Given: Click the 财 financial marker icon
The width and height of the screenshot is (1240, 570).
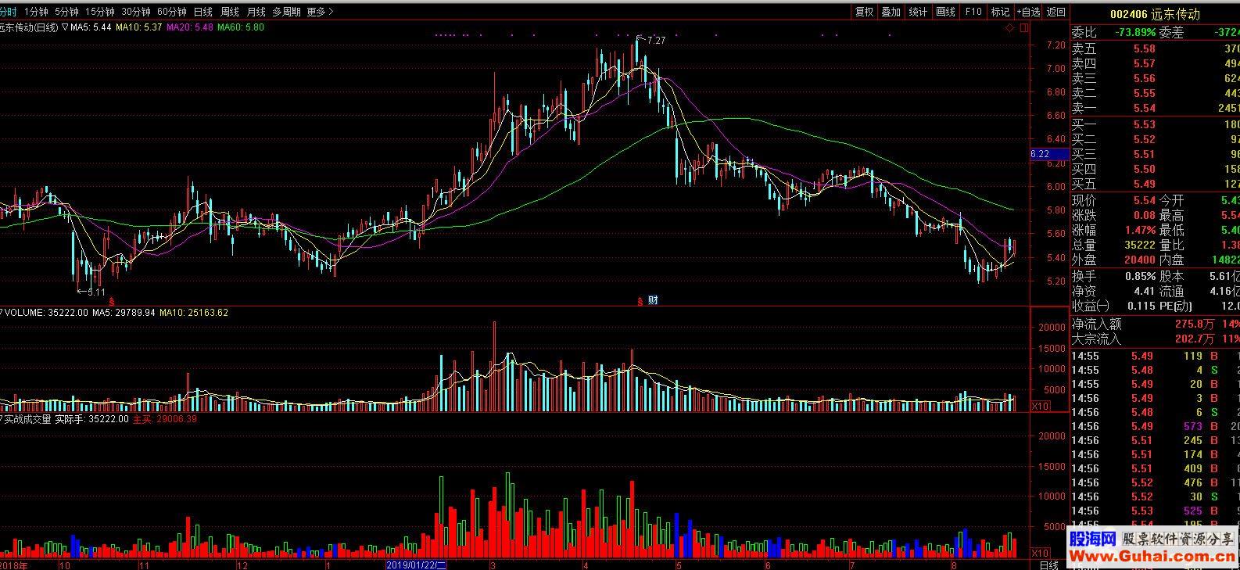Looking at the screenshot, I should click(652, 299).
